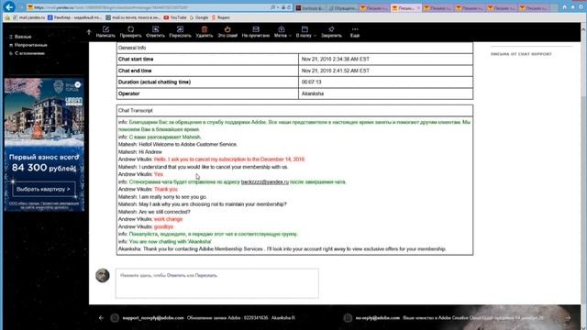Open the Google bookmark
The image size is (587, 330).
(199, 17)
